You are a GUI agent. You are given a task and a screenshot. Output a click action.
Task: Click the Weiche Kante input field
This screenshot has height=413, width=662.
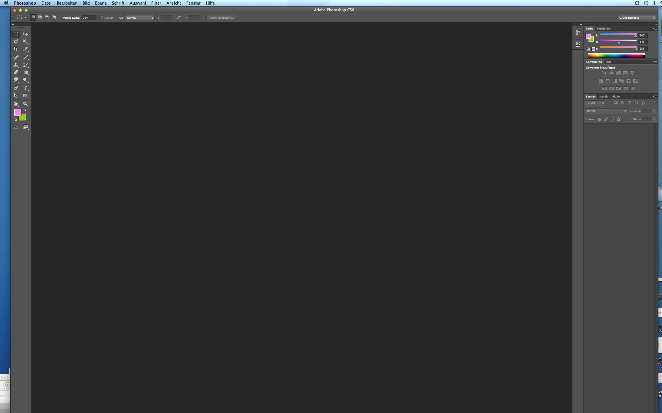pos(89,18)
